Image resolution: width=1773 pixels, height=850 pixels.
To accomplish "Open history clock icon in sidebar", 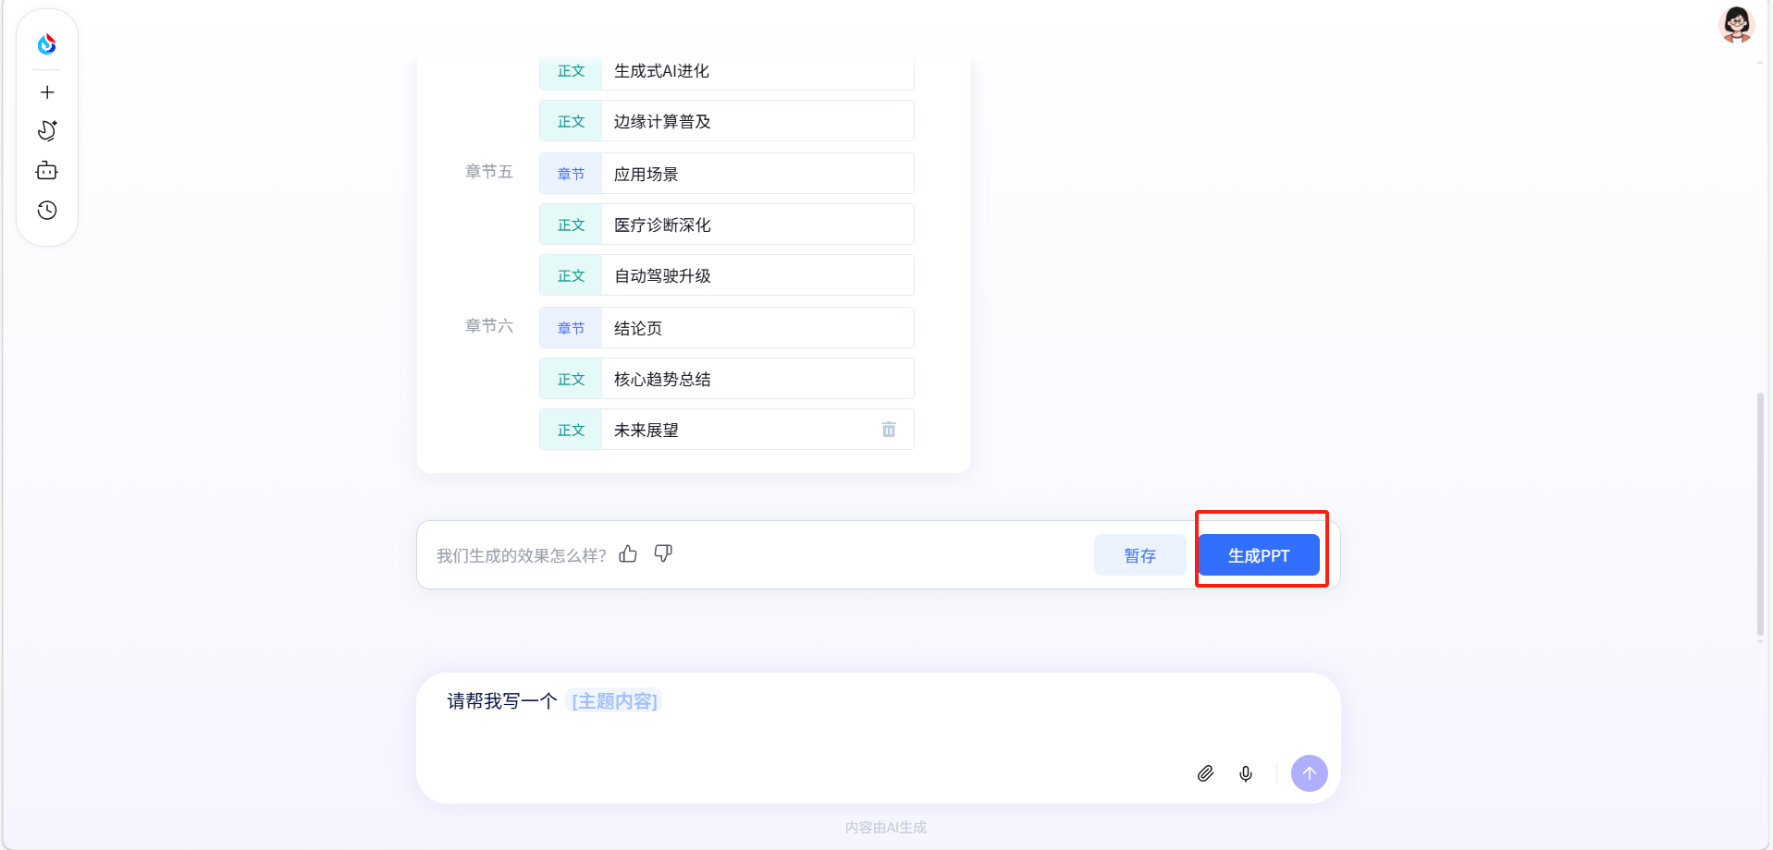I will [47, 211].
